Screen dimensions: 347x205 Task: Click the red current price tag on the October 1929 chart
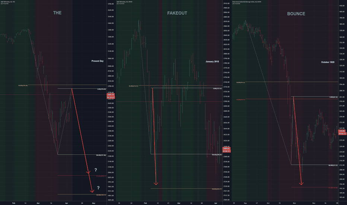click(342, 132)
